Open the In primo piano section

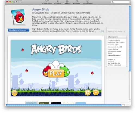[x=47, y=2]
